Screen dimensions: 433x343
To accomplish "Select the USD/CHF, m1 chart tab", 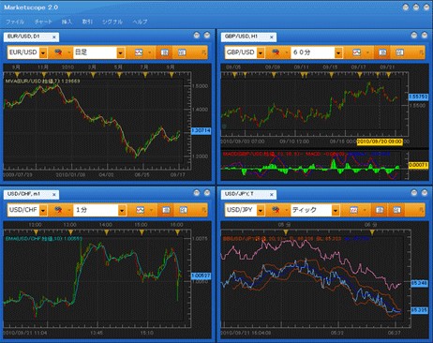I will (x=23, y=194).
